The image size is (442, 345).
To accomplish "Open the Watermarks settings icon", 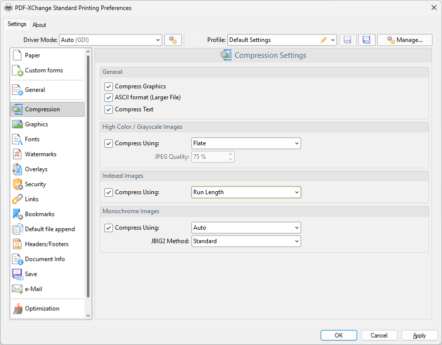I will click(17, 154).
